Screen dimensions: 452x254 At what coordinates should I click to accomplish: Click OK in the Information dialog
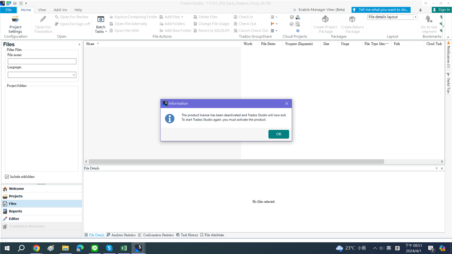279,134
